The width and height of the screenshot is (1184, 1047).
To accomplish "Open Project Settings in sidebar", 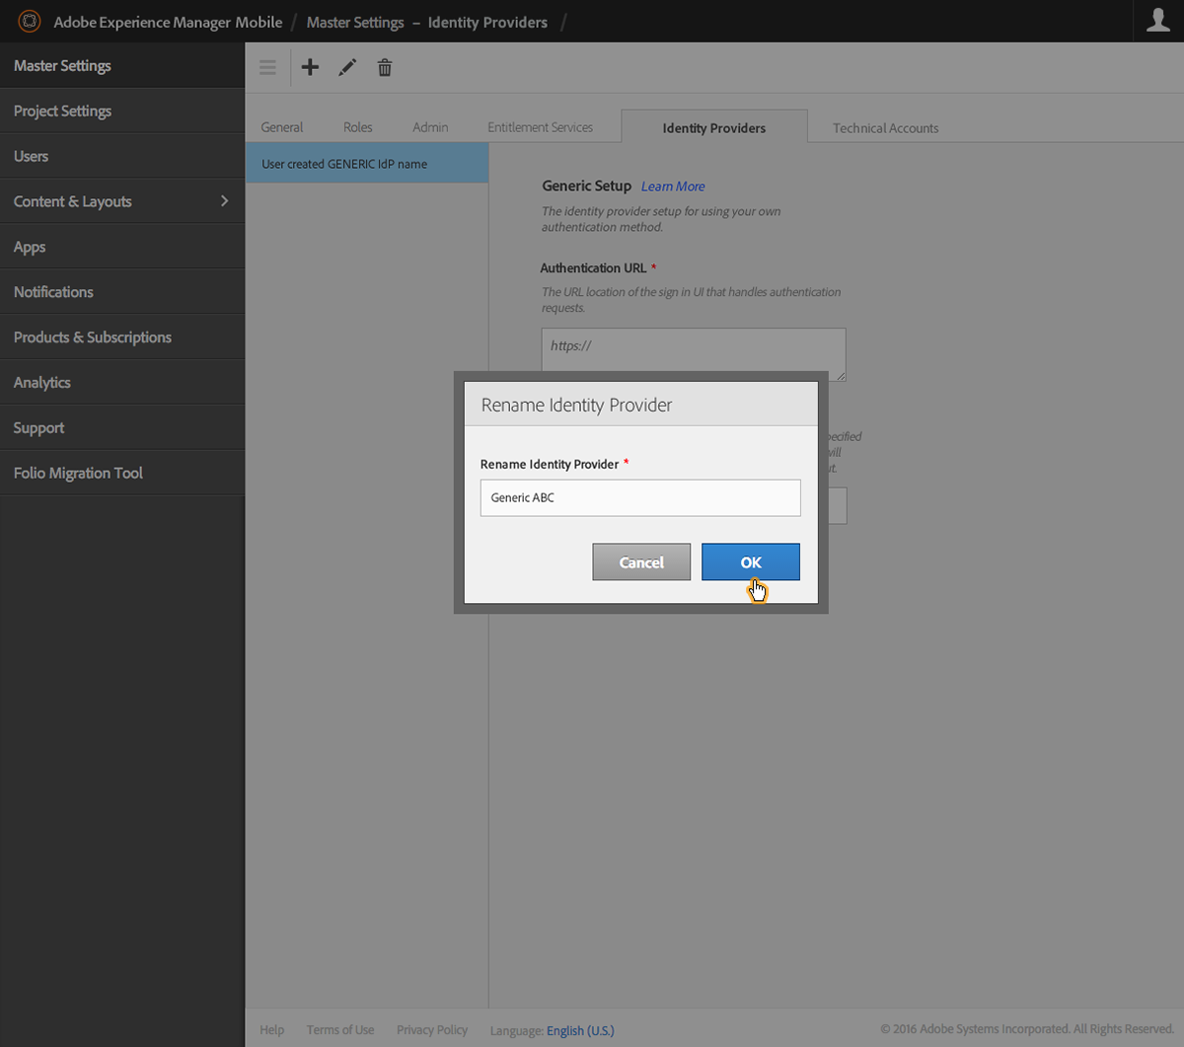I will tap(122, 111).
